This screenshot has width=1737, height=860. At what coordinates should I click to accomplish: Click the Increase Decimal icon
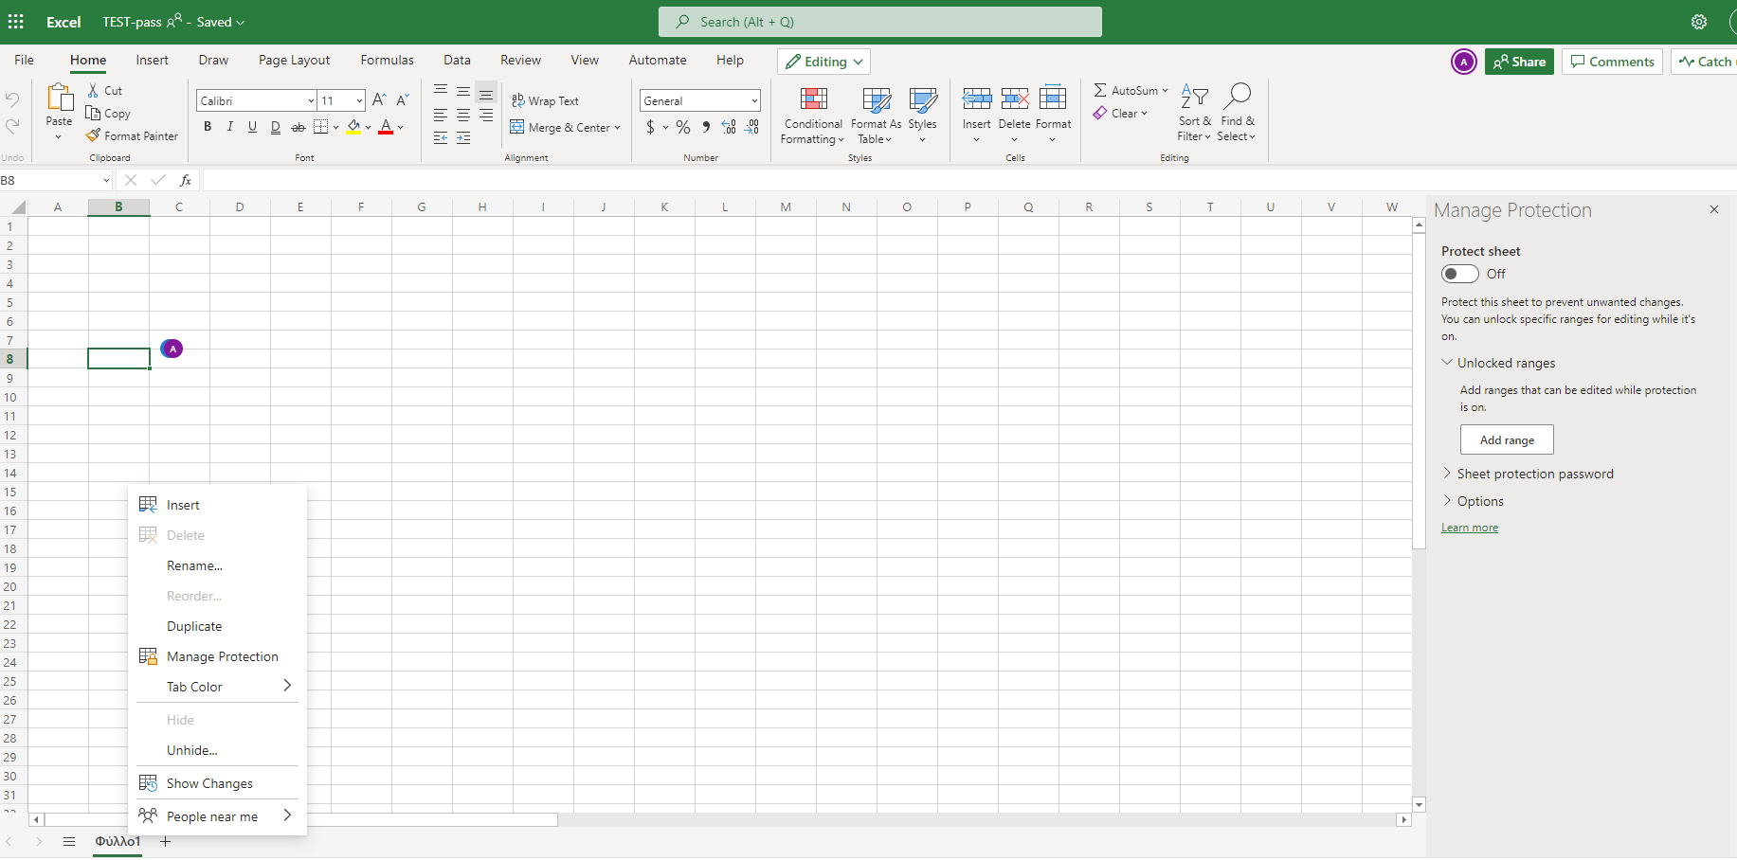click(x=729, y=127)
